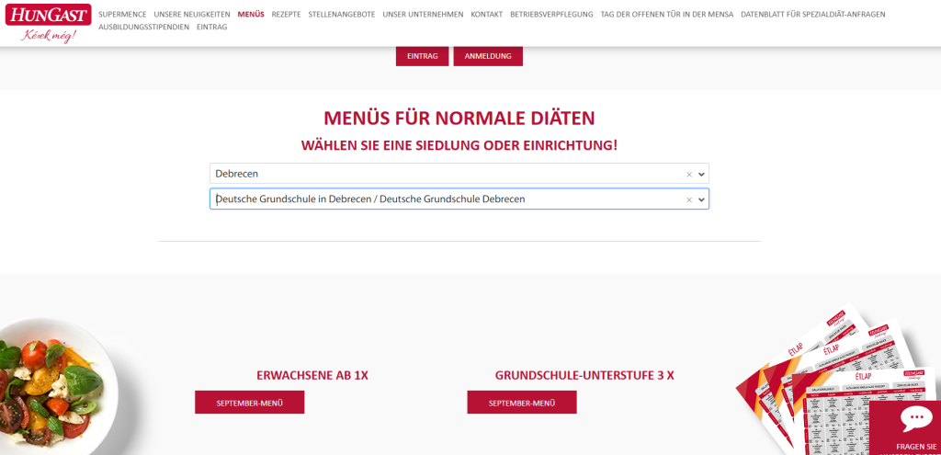This screenshot has width=941, height=455.
Task: Open the Menüs navigation item
Action: point(250,15)
